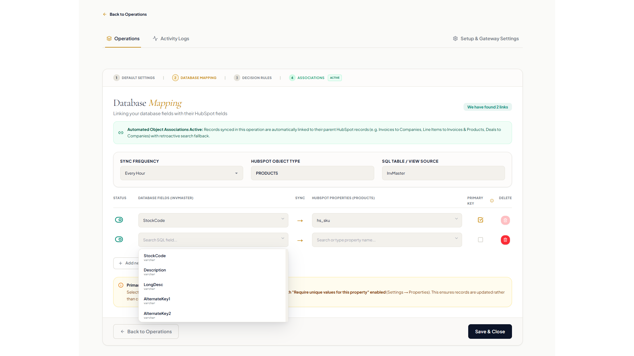The image size is (634, 356).
Task: Go to step 4 Associations
Action: (x=307, y=78)
